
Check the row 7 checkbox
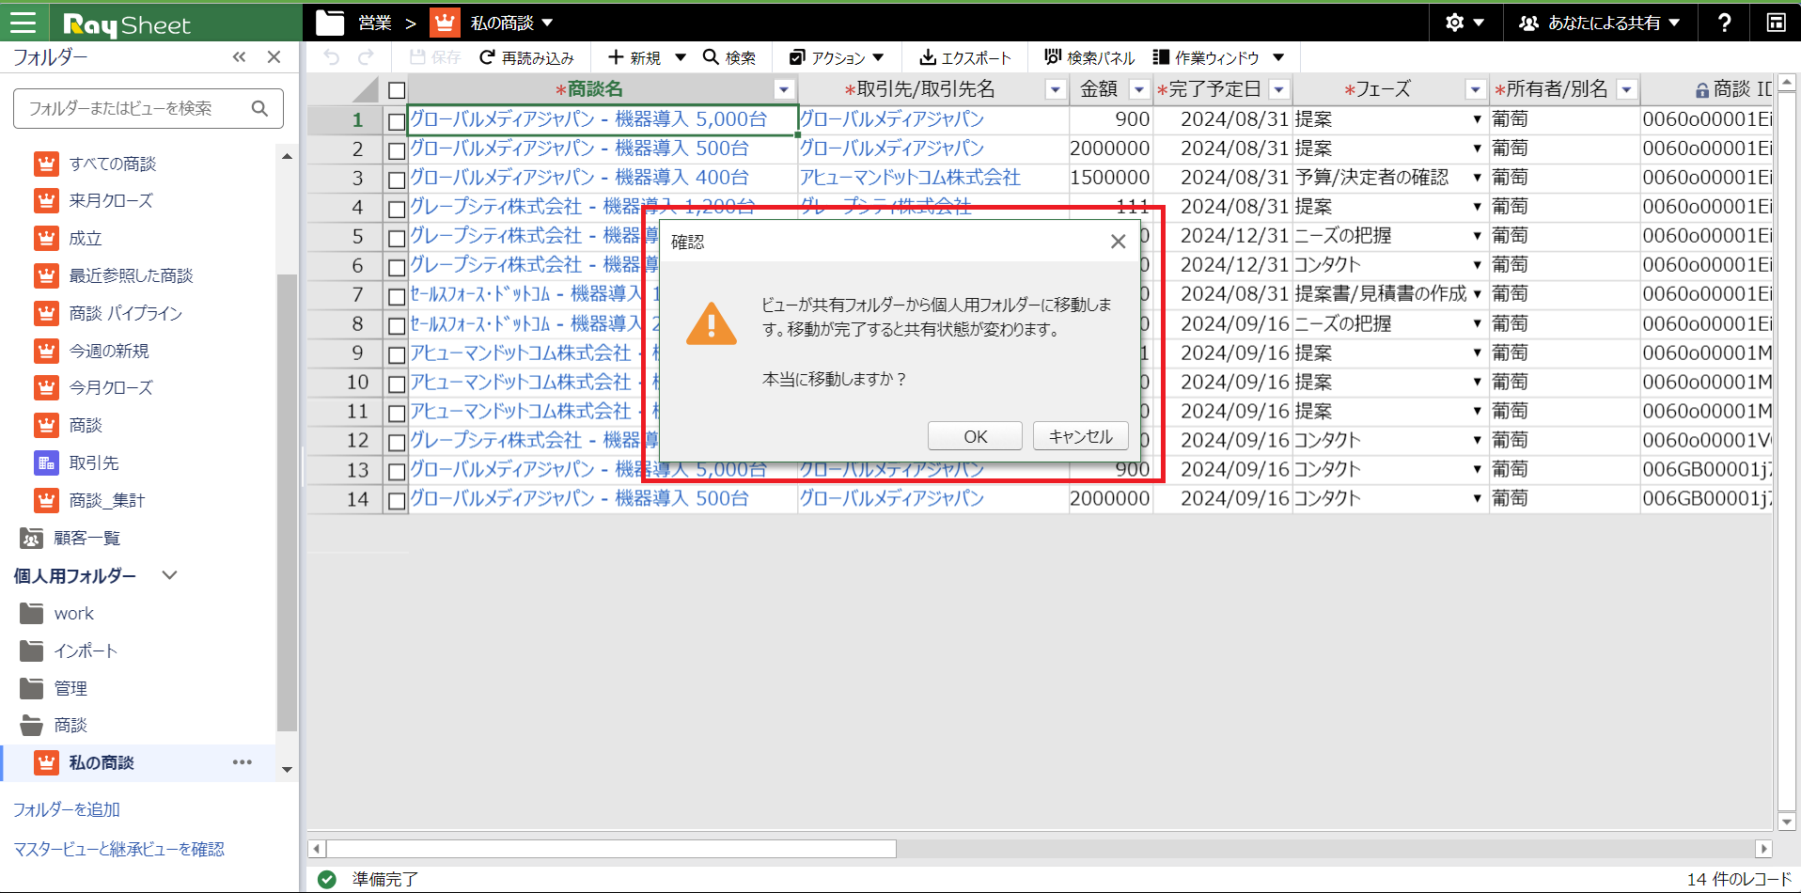[397, 296]
